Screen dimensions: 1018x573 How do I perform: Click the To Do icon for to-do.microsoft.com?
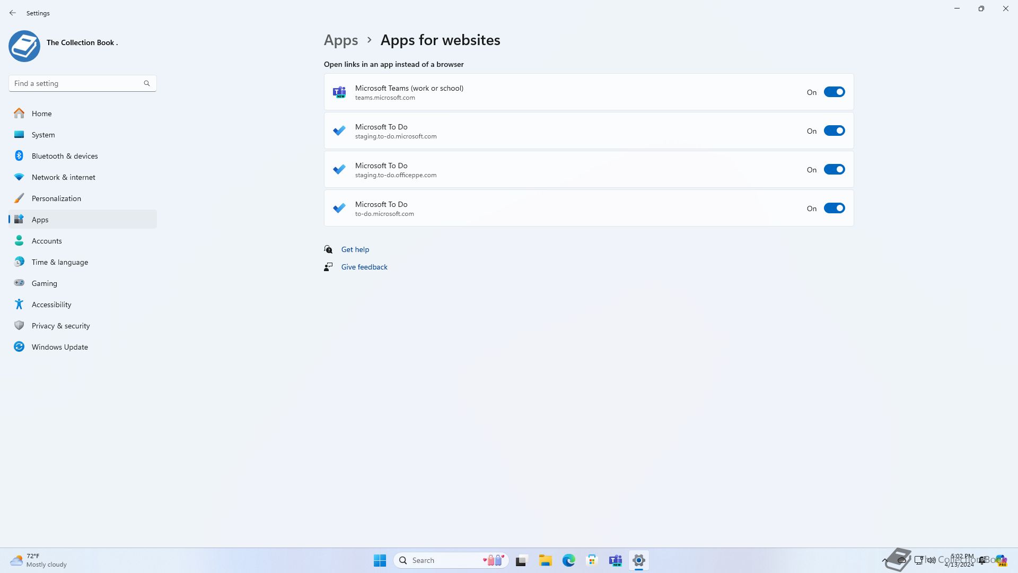(x=339, y=208)
